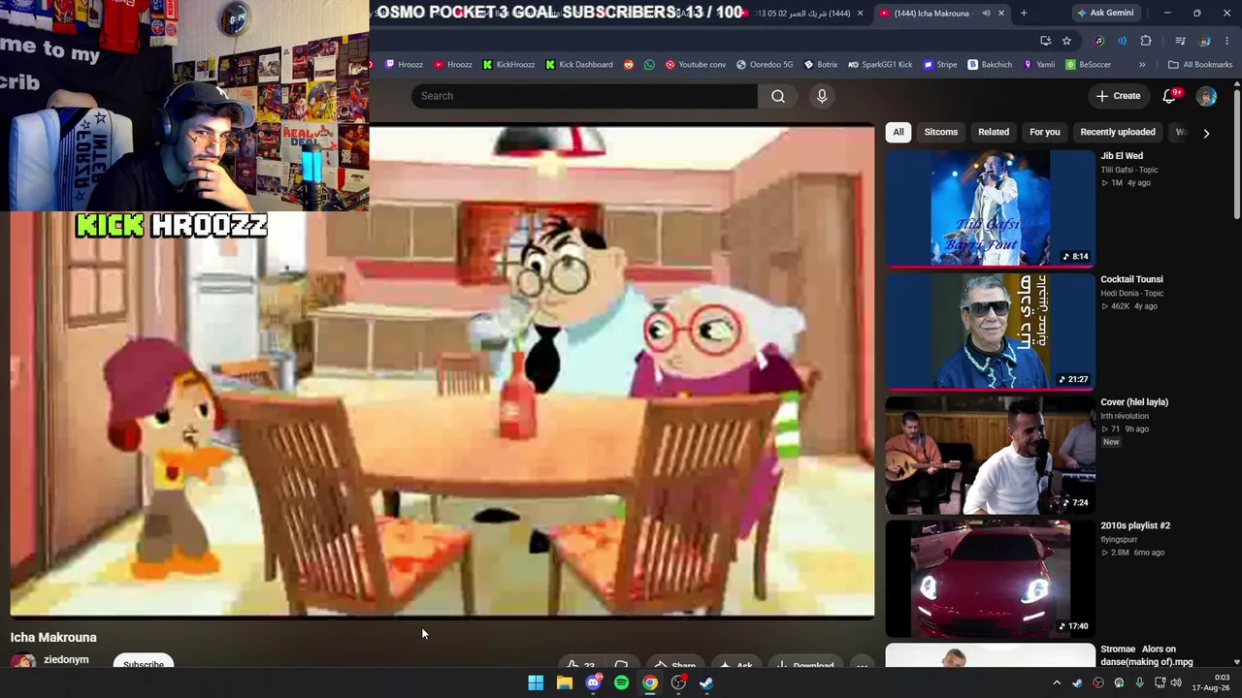Open Discord from the taskbar

tap(593, 682)
